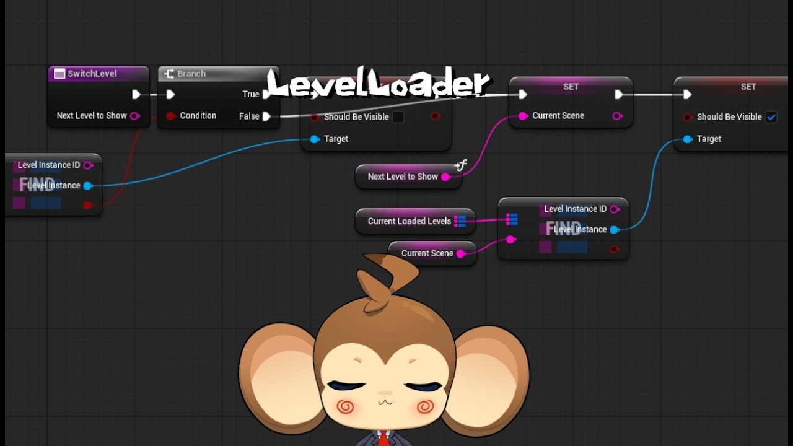793x446 pixels.
Task: Select the Branch Condition input pin
Action: pyautogui.click(x=171, y=116)
